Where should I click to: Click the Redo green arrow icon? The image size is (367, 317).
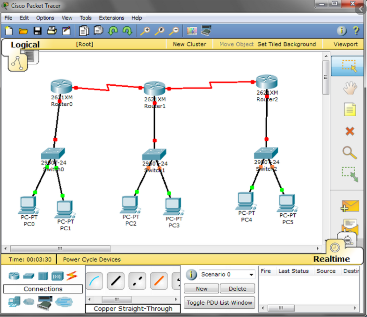coord(127,30)
